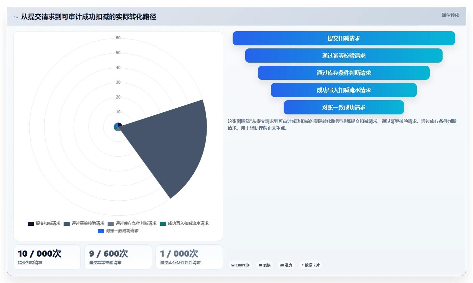The width and height of the screenshot is (473, 283).
Task: Click the axis label 10 on chart
Action: pos(118,112)
